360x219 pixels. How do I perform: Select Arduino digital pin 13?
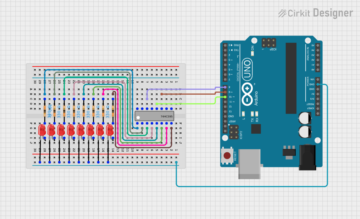coord(225,112)
